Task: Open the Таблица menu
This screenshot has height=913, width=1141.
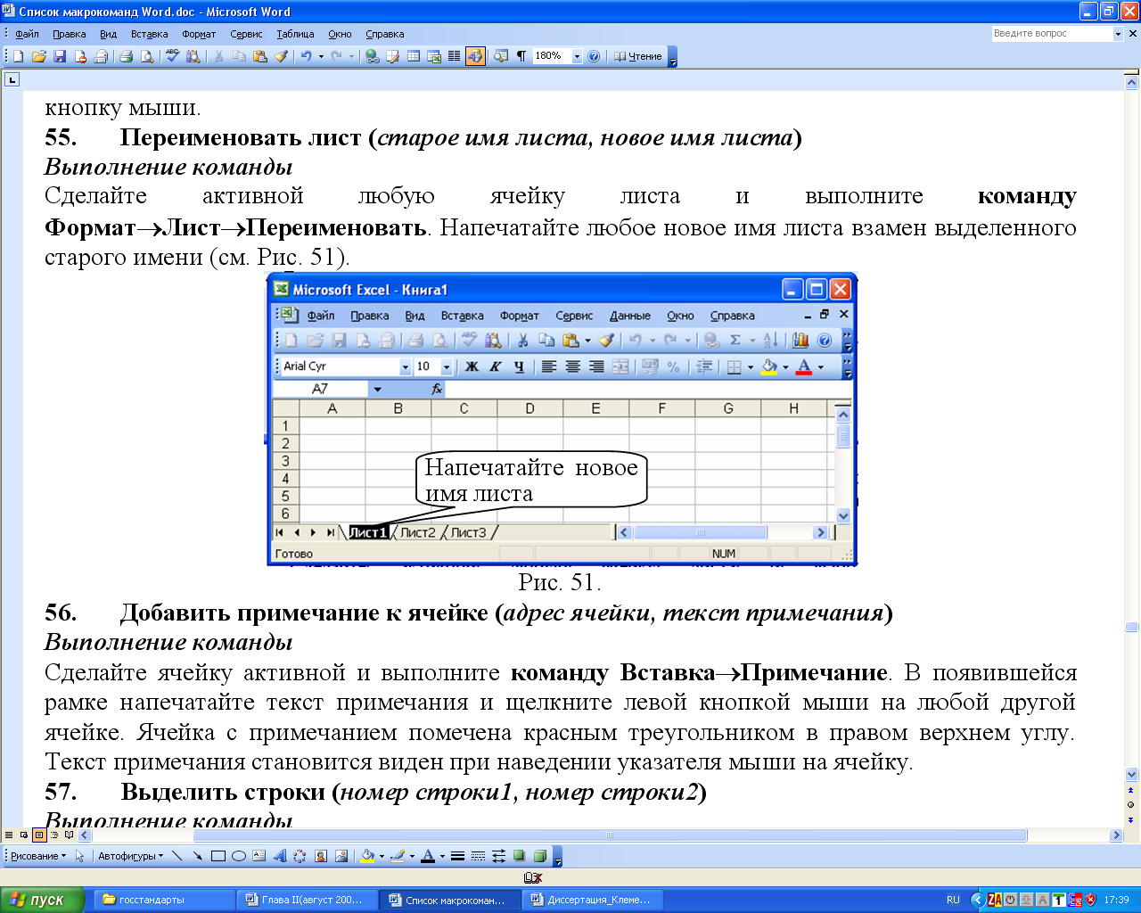Action: [295, 34]
